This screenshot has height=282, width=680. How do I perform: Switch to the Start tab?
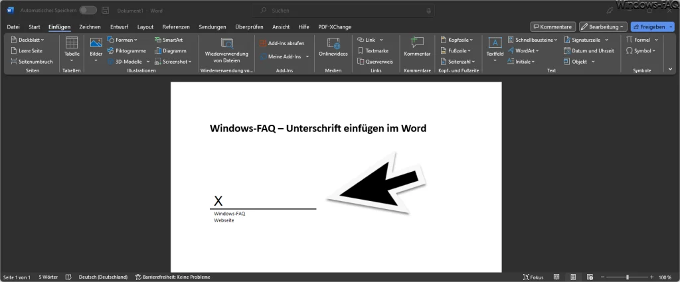[35, 27]
